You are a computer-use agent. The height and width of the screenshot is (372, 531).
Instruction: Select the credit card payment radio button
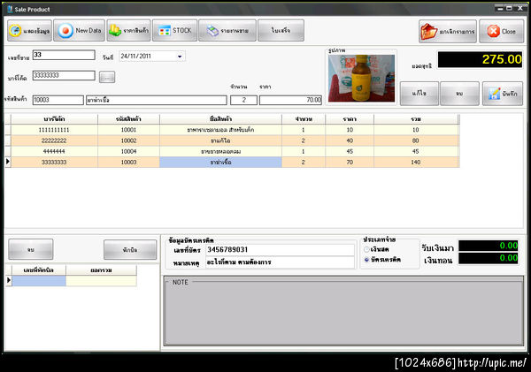366,260
